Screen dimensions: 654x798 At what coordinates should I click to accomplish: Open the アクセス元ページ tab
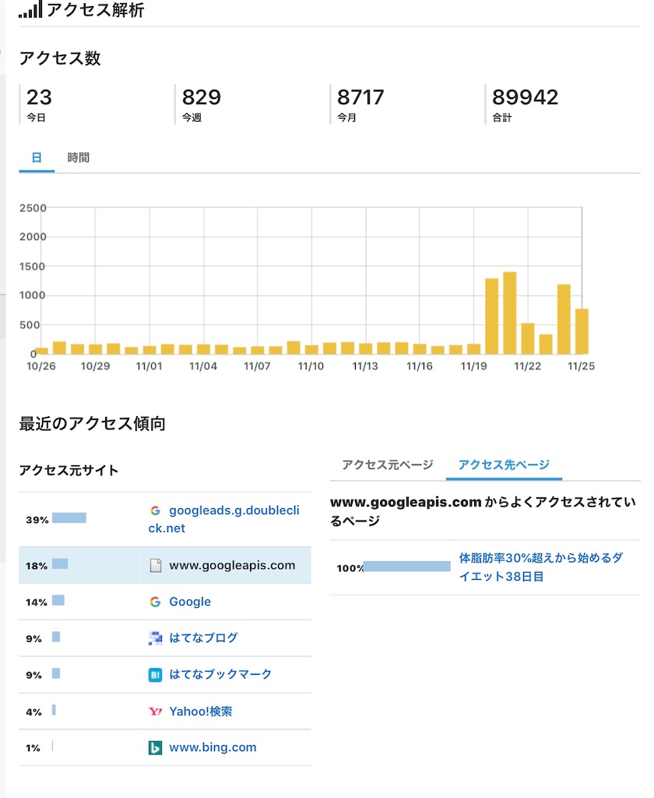click(x=388, y=464)
